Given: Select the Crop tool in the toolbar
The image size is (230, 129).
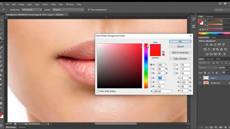Looking at the screenshot, I should pos(1,38).
